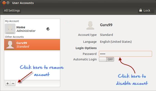Image resolution: width=156 pixels, height=91 pixels.
Task: Click the OFF label of Automatic Login
Action: [x=110, y=59]
